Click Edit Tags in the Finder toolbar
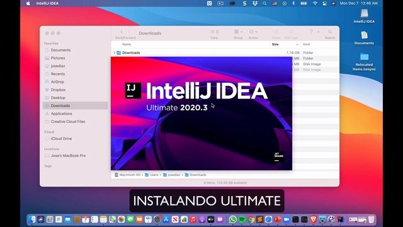Viewport: 403px width, 227px height. [291, 32]
